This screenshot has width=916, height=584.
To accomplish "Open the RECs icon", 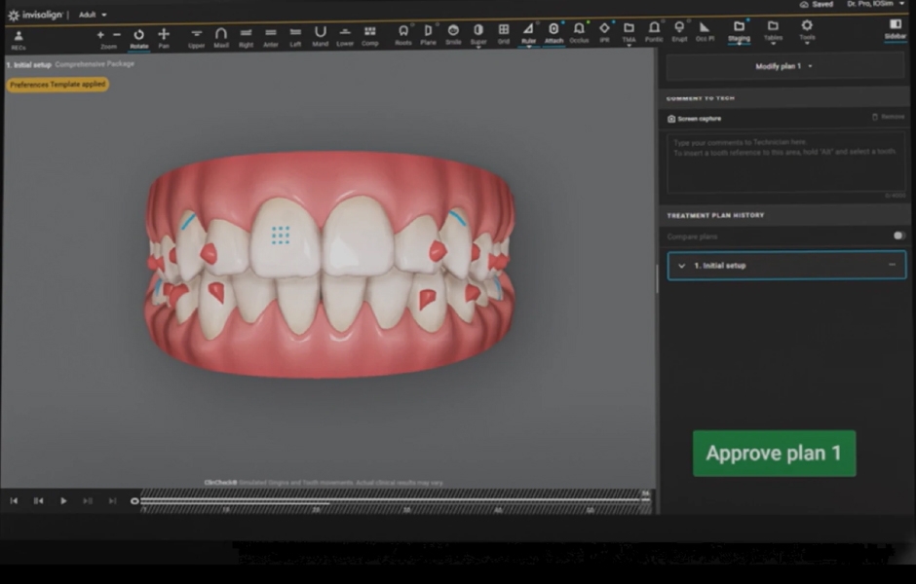I will coord(19,39).
